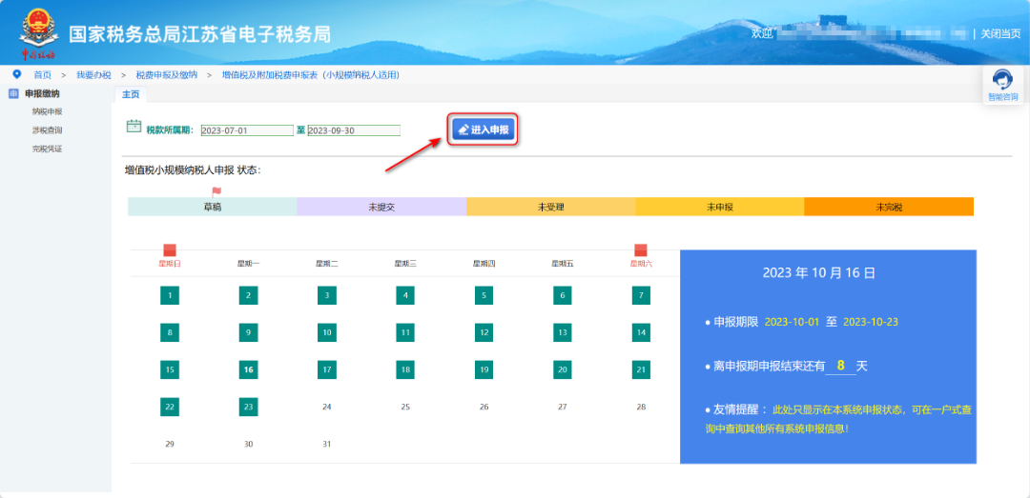Screen dimensions: 1030x498
Task: Go to 首页 breadcrumb
Action: (x=43, y=75)
